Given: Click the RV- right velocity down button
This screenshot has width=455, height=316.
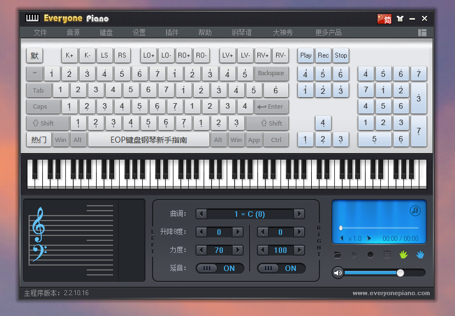Looking at the screenshot, I should click(280, 55).
